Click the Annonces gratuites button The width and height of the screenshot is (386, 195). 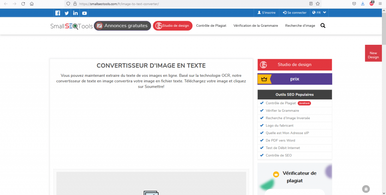pos(123,26)
